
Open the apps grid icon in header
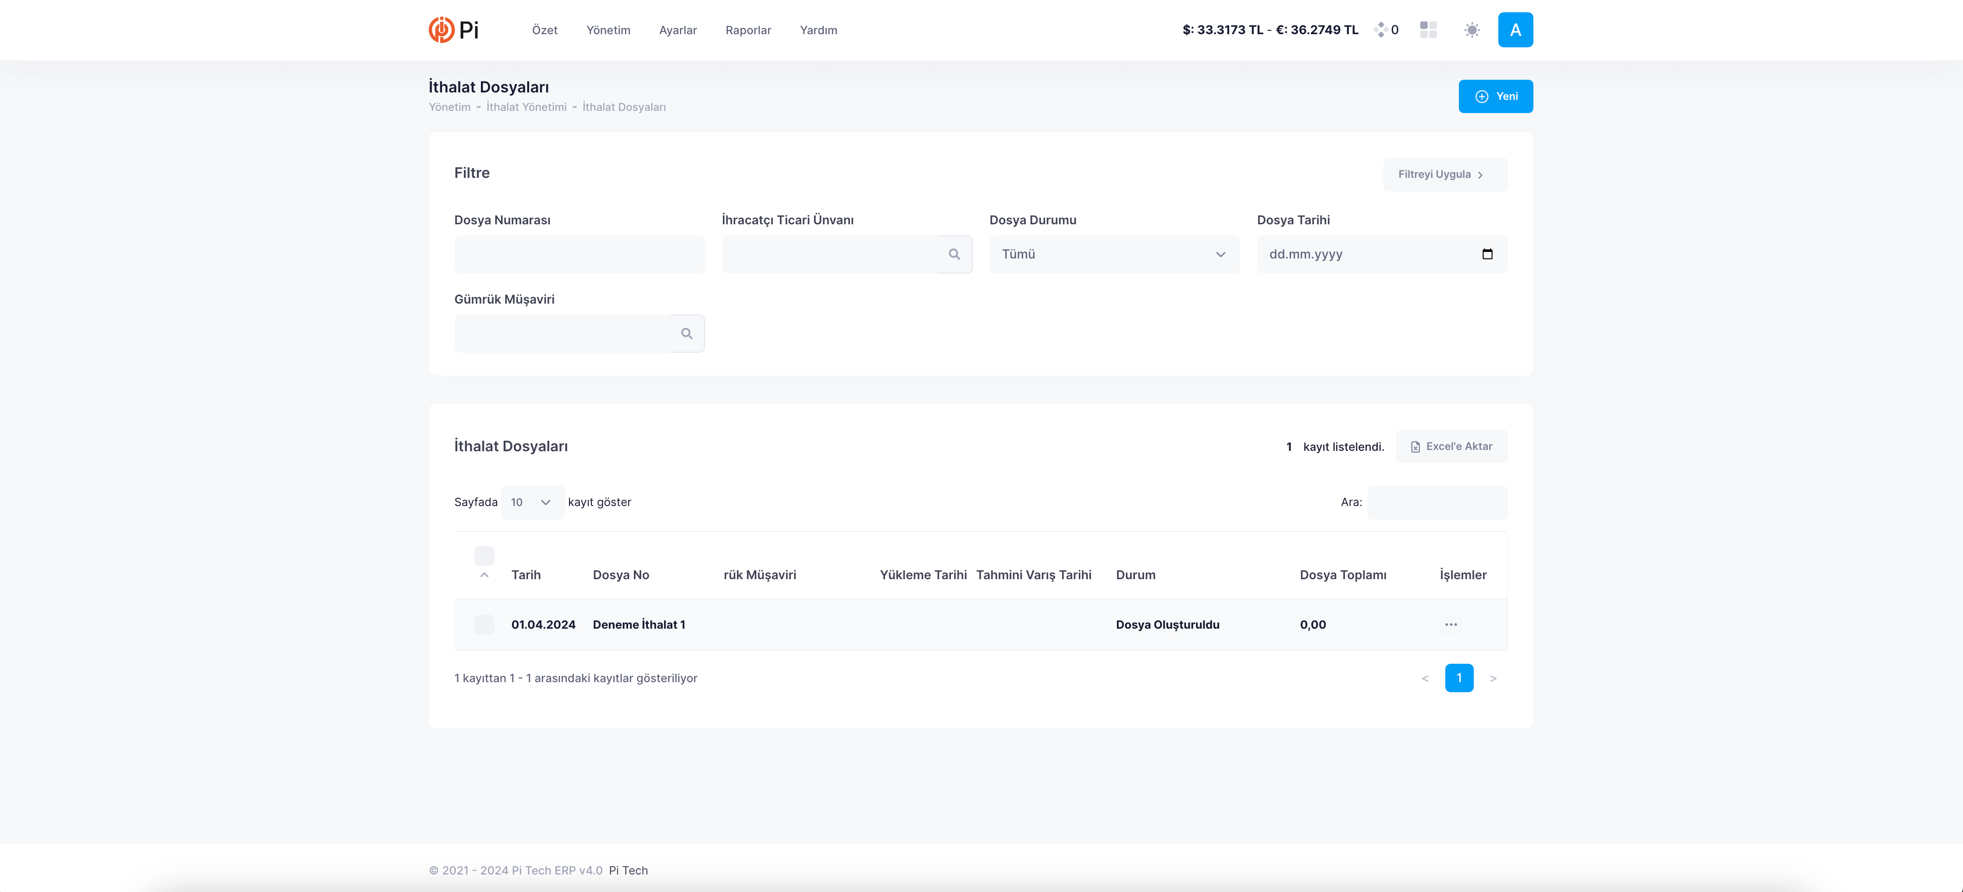(1428, 30)
